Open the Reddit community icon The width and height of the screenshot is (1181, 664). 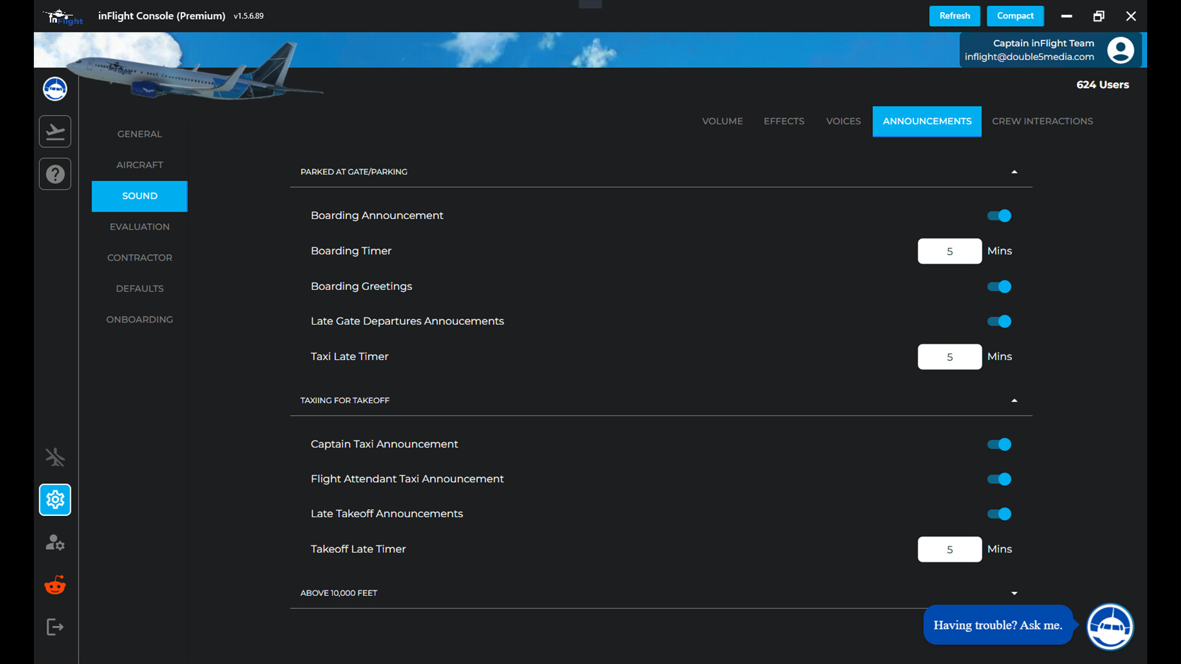55,585
